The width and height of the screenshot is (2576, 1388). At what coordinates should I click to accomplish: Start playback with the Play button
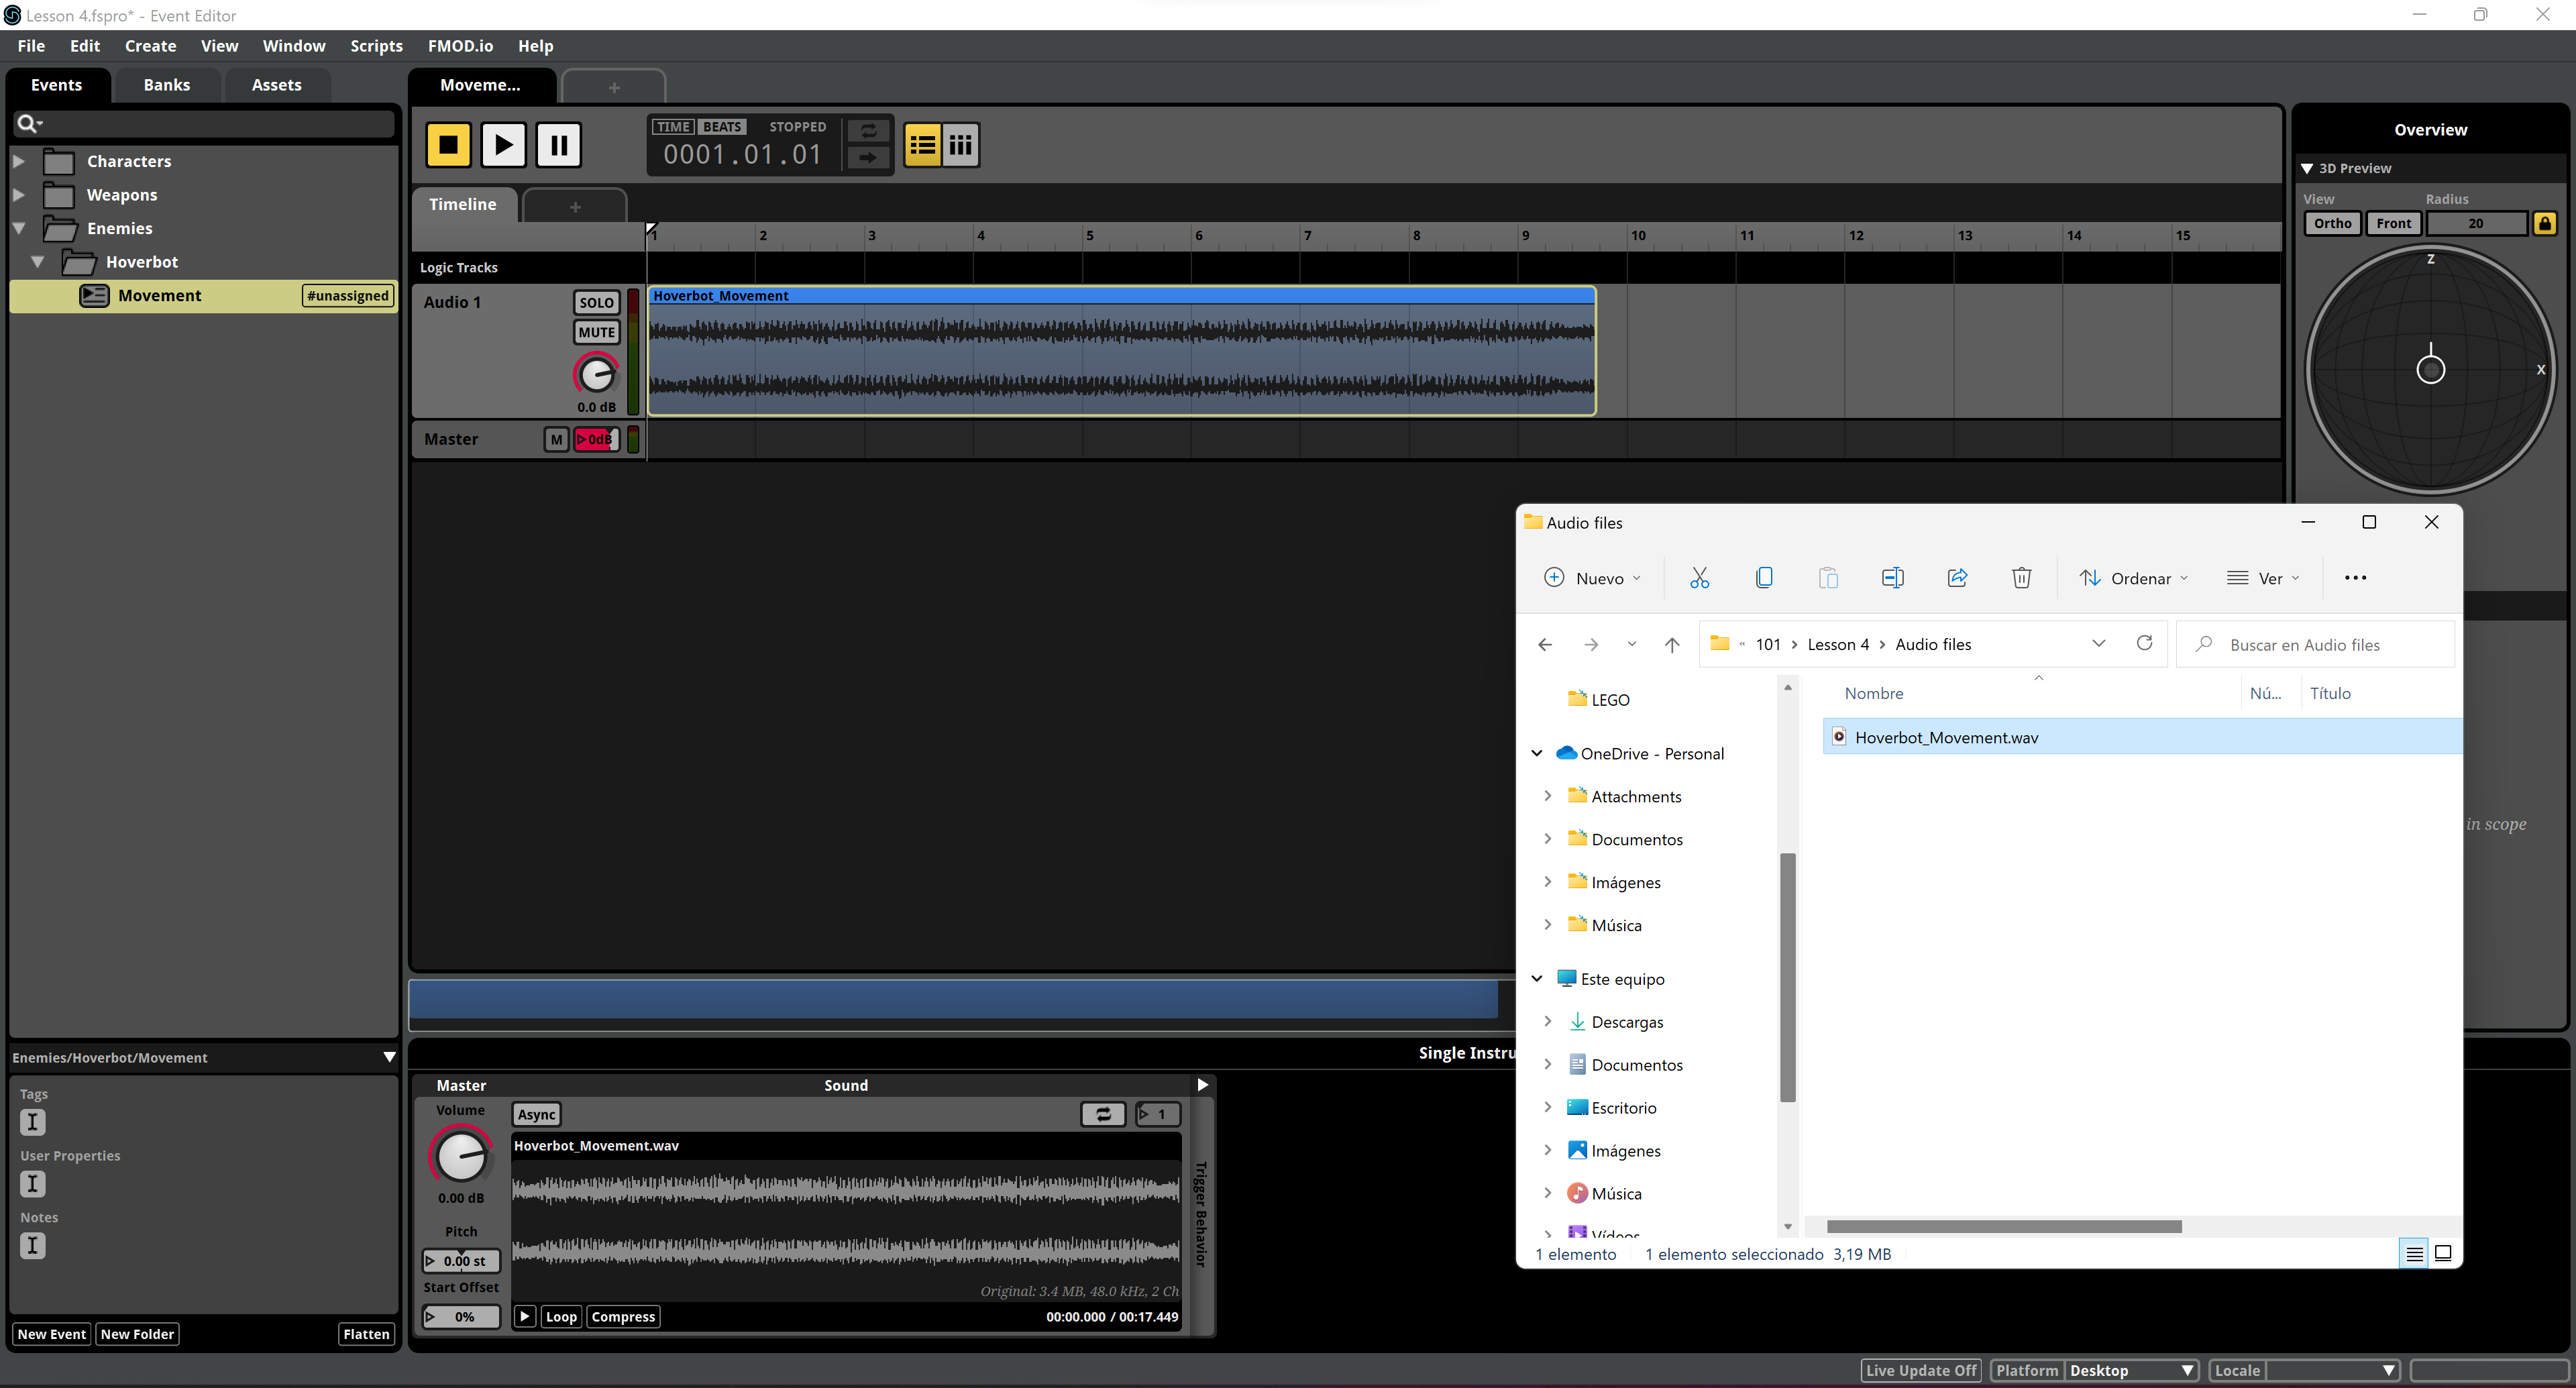[503, 145]
